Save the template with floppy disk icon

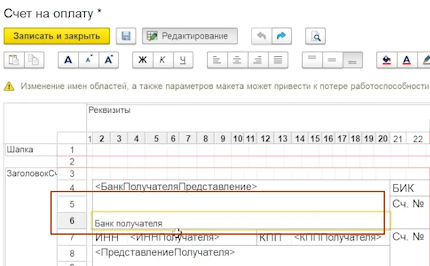point(126,36)
